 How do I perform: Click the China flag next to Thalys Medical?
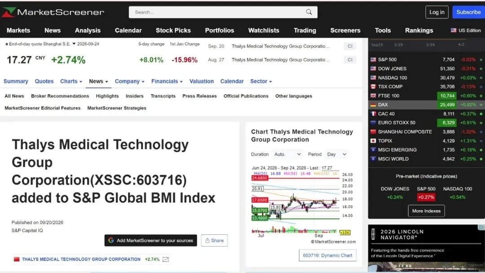[17, 259]
